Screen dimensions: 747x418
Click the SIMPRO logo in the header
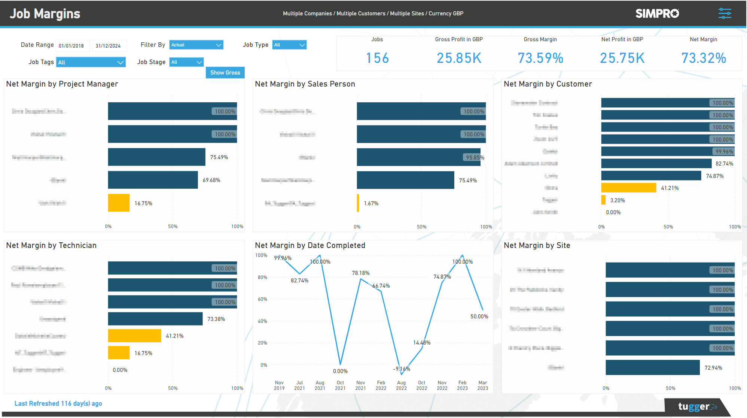(x=657, y=13)
